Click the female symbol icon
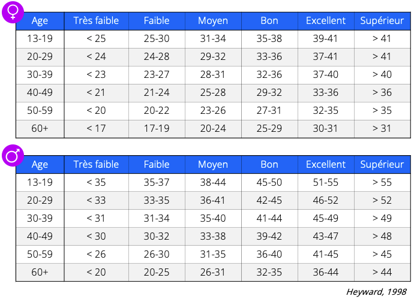Image resolution: width=417 pixels, height=299 pixels. click(x=13, y=12)
